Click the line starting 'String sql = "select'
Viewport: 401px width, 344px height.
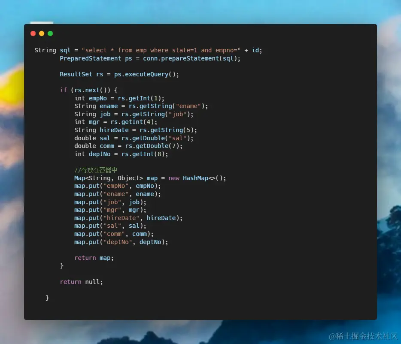point(148,50)
